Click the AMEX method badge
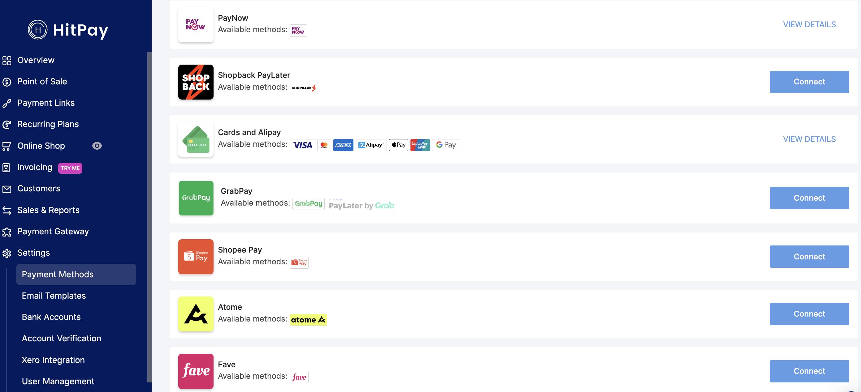The width and height of the screenshot is (861, 392). click(x=343, y=145)
